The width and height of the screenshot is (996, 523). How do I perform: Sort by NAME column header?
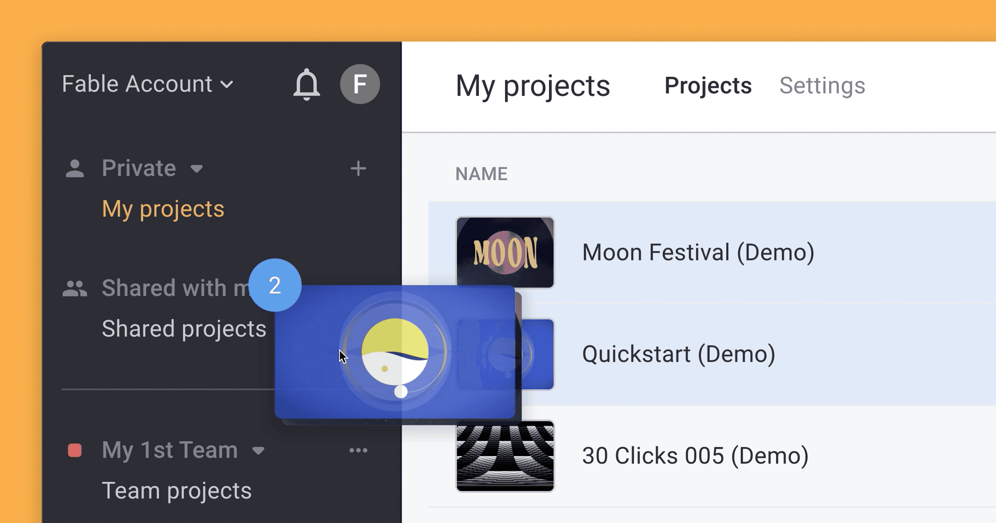pos(481,174)
